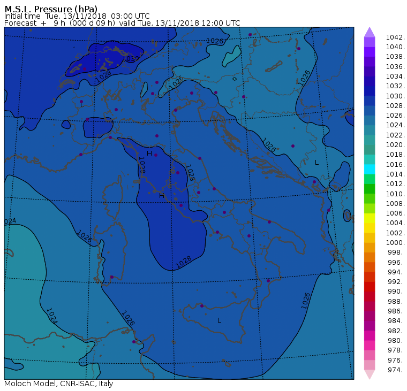Click the '1008.' legend label

click(395, 204)
